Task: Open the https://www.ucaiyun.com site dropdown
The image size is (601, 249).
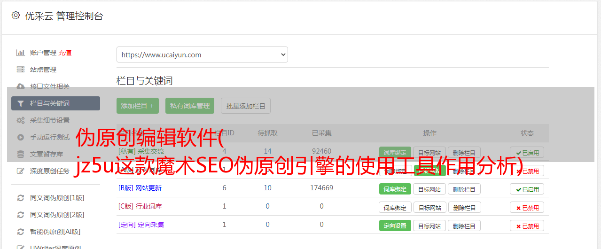Action: [x=202, y=54]
